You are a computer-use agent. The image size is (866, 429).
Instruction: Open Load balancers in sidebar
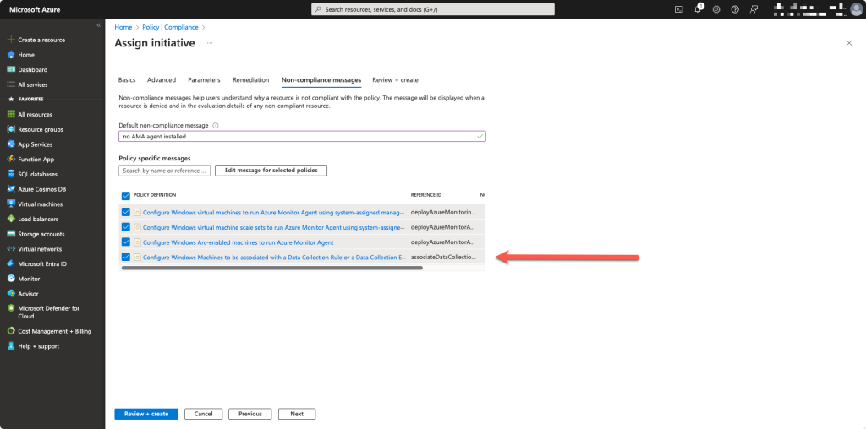[x=38, y=219]
